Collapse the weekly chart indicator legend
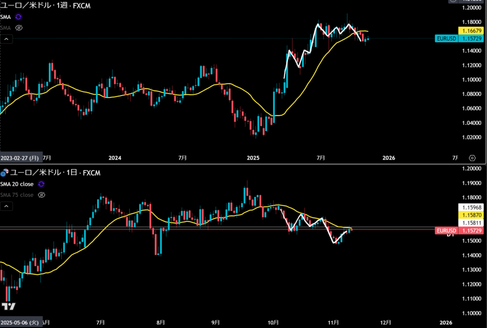 pyautogui.click(x=5, y=40)
